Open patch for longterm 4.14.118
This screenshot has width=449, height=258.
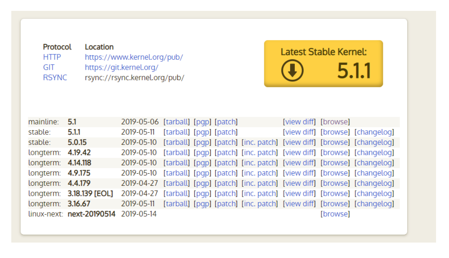click(226, 163)
